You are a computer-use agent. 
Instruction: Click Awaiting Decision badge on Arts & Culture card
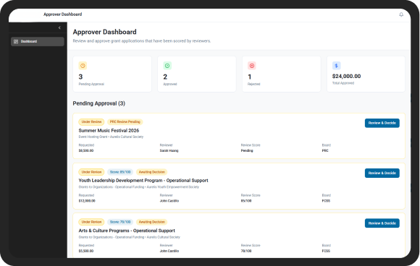tap(152, 222)
